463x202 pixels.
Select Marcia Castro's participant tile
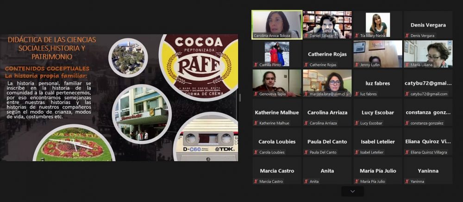[x=277, y=170]
